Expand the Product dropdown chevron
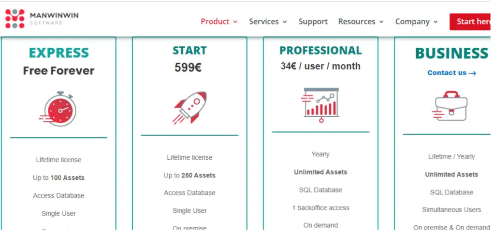495x247 pixels. click(235, 22)
